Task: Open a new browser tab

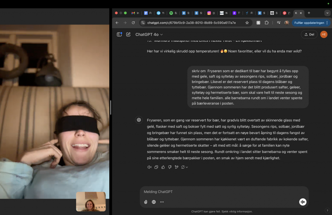Action: click(309, 13)
